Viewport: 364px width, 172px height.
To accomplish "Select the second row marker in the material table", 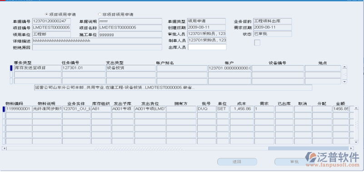I will [4, 115].
